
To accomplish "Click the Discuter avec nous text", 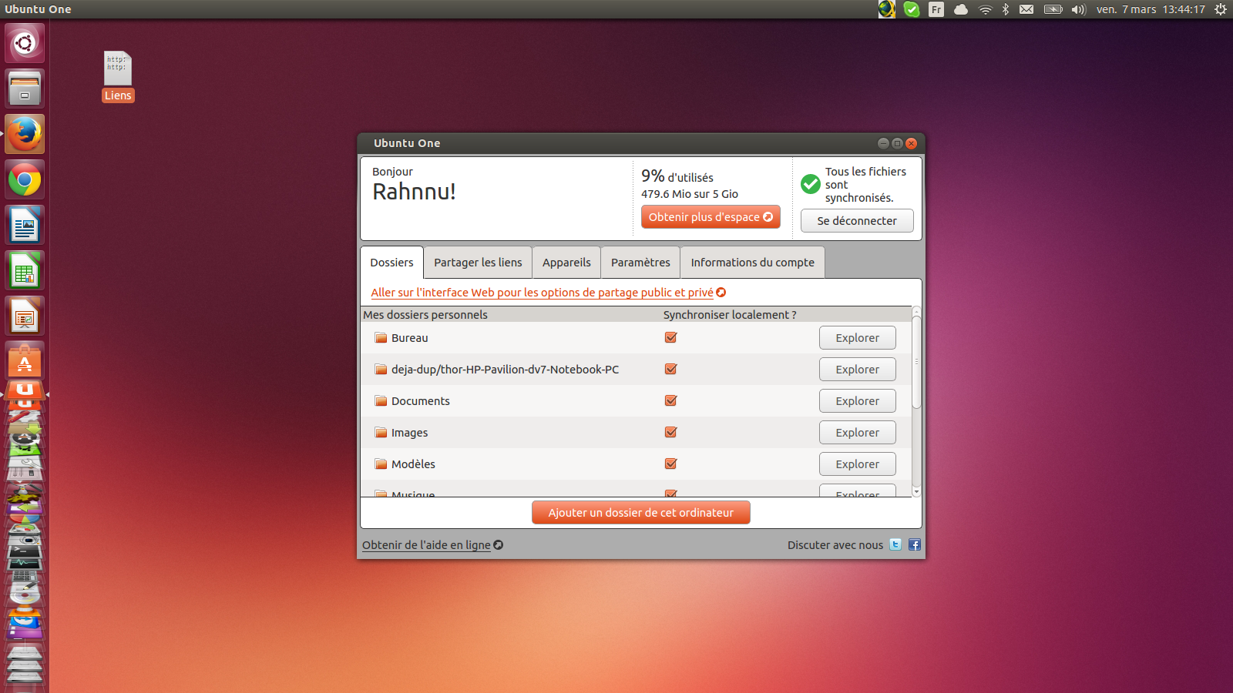I will coord(835,545).
